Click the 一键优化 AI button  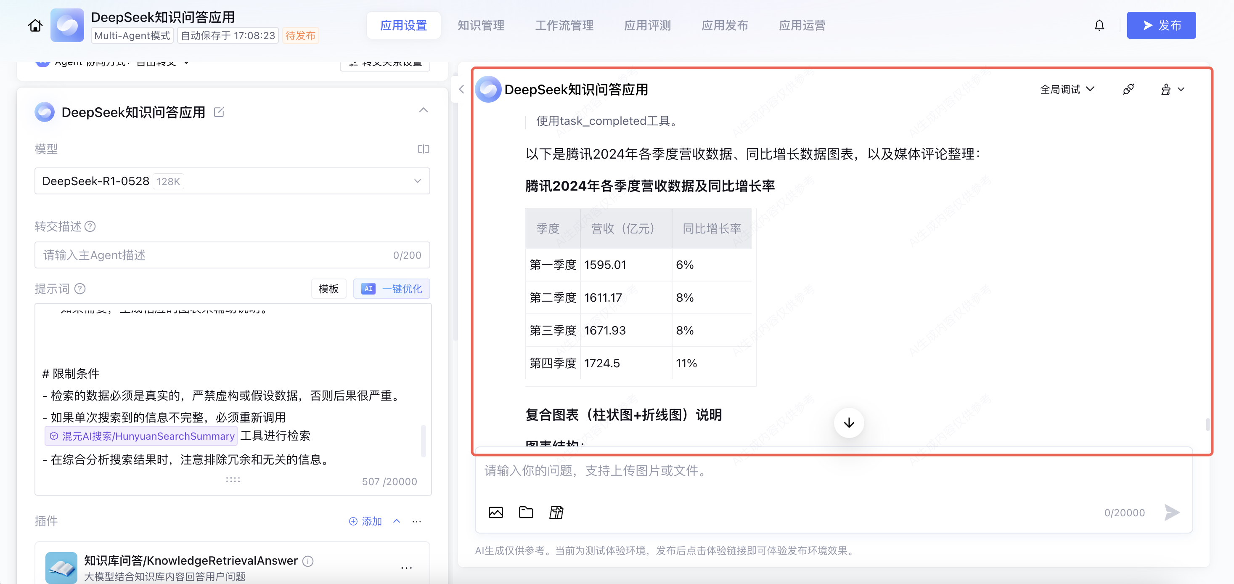tap(392, 289)
